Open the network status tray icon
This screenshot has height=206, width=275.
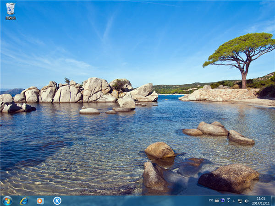[x=240, y=201]
